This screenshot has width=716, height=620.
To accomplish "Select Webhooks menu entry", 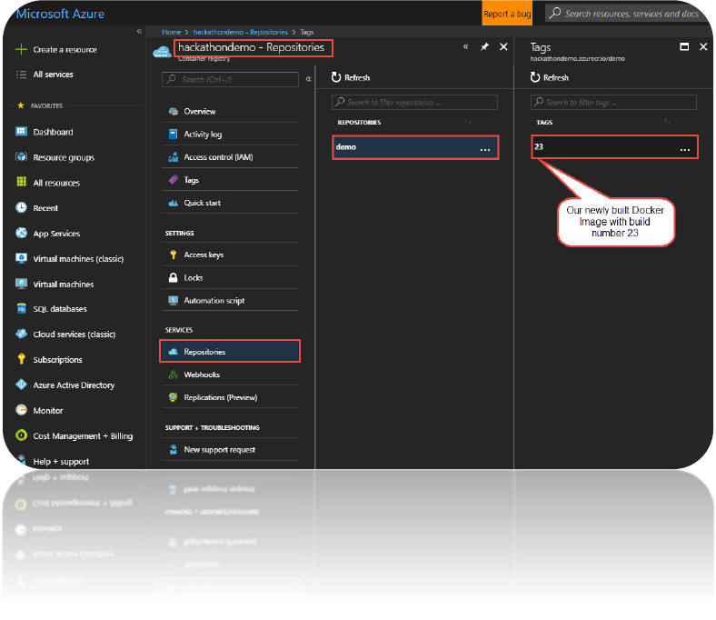I will coord(230,375).
